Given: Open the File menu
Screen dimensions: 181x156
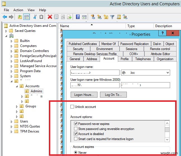Looking at the screenshot, I should pyautogui.click(x=6, y=10).
